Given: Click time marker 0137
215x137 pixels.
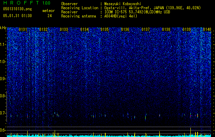Looking at the screenshot, I should [x=146, y=29].
